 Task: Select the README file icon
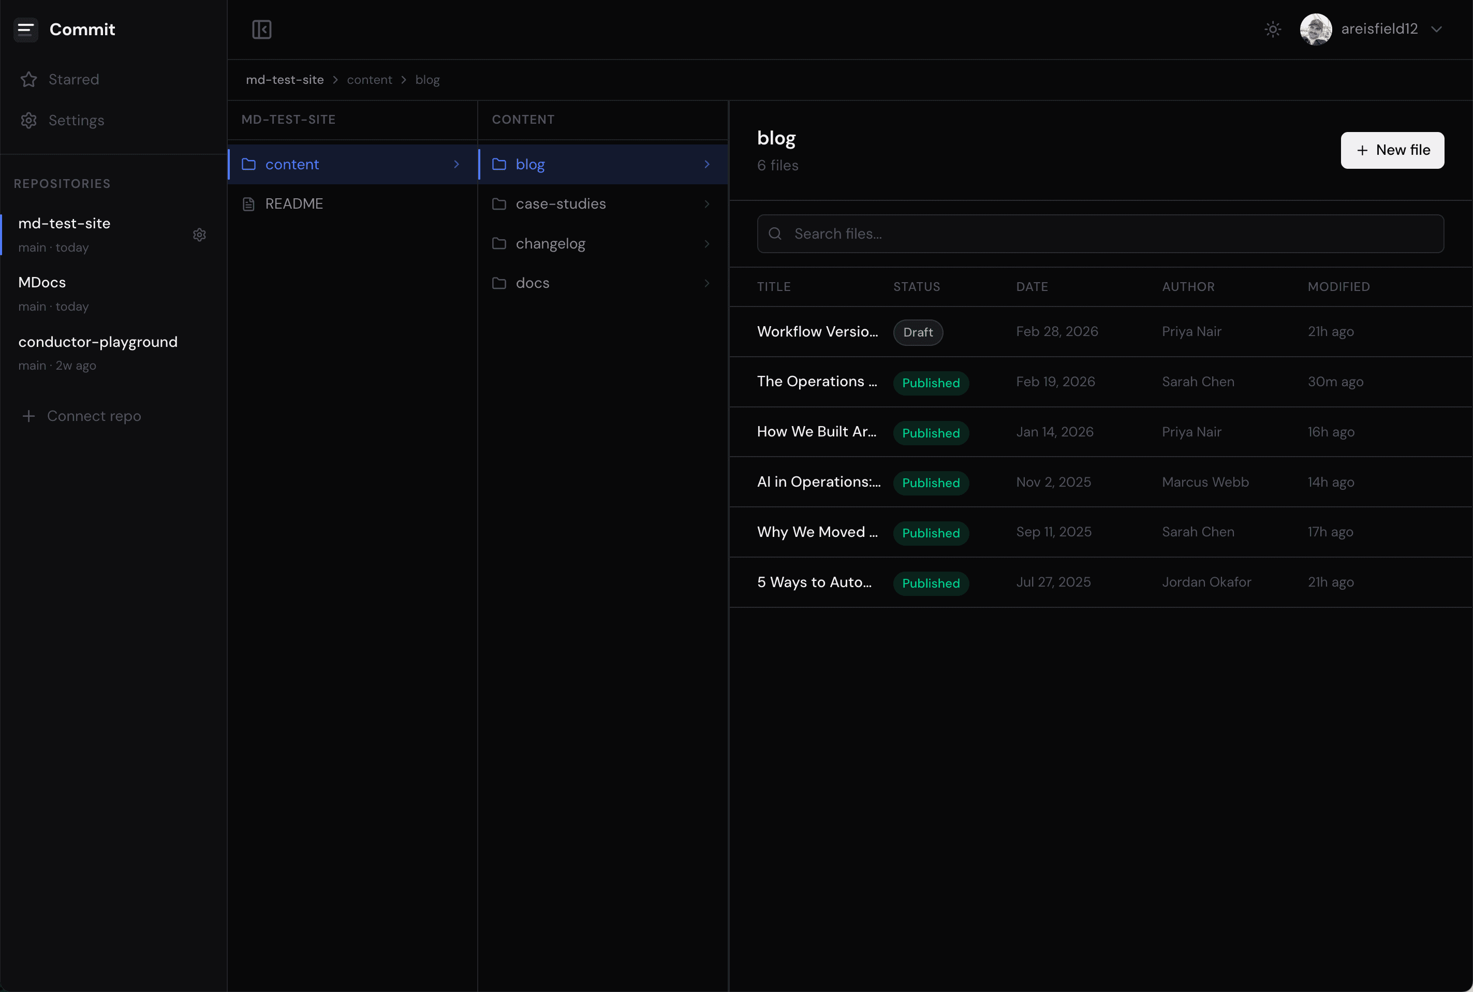[x=248, y=203]
